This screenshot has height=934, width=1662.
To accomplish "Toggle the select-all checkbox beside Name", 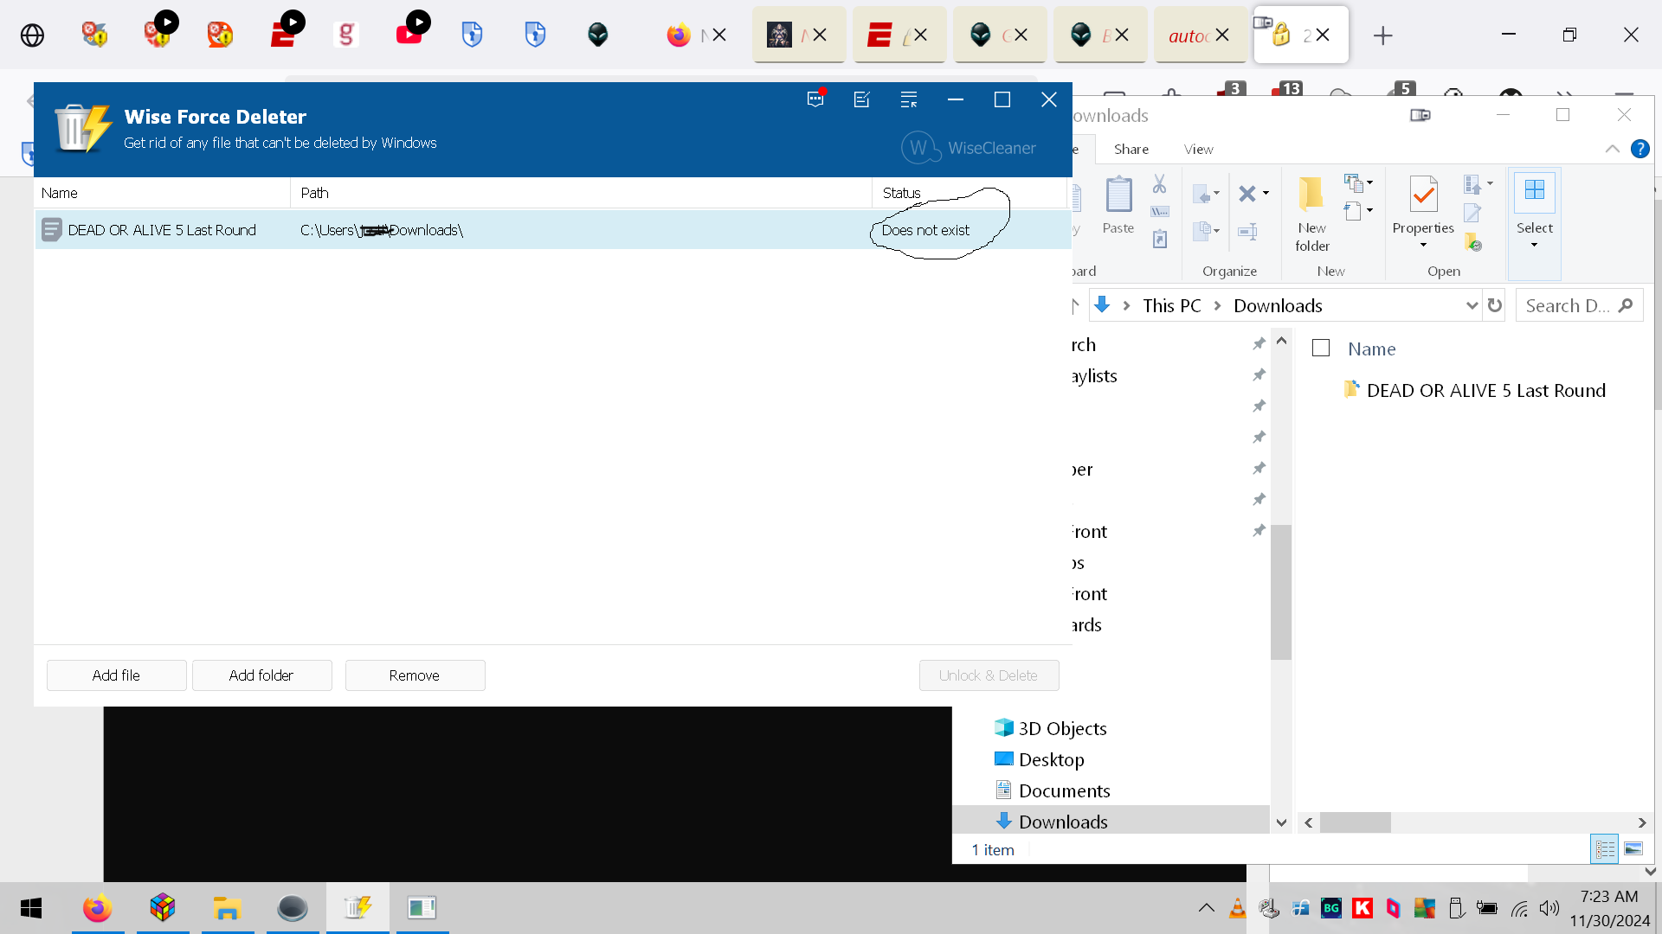I will (x=1321, y=348).
